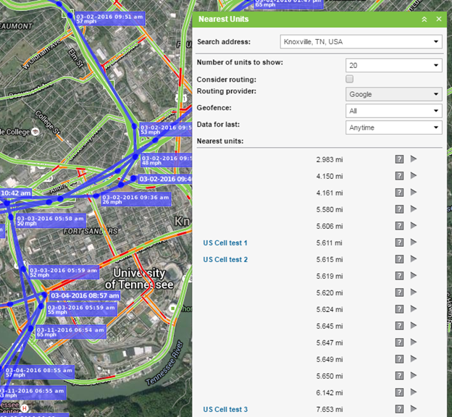Select the US Cell test 2 unit link
The image size is (452, 417).
tap(225, 260)
